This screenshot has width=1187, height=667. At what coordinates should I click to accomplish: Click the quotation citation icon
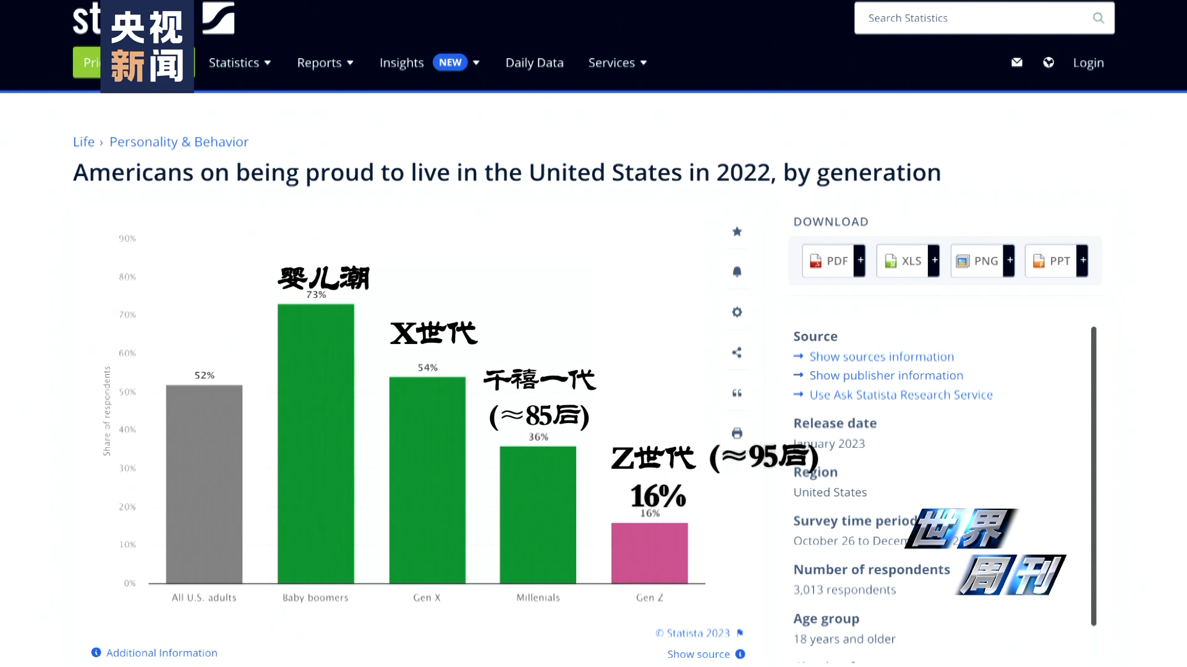click(737, 393)
